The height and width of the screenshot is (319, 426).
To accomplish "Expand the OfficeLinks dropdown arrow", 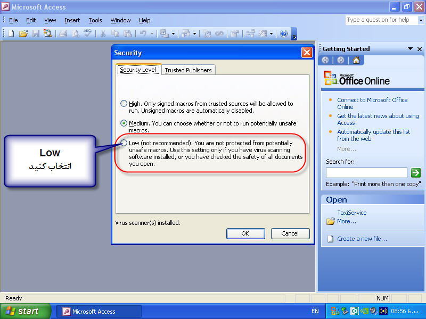I will pyautogui.click(x=174, y=34).
